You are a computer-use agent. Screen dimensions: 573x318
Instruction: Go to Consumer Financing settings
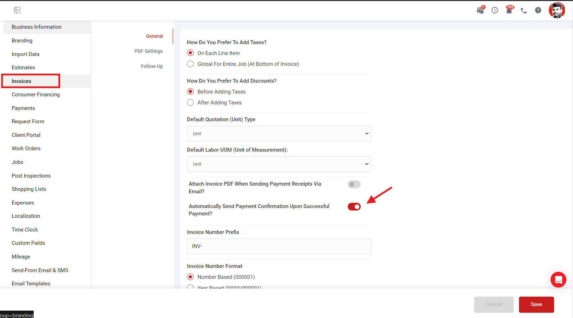(x=36, y=95)
